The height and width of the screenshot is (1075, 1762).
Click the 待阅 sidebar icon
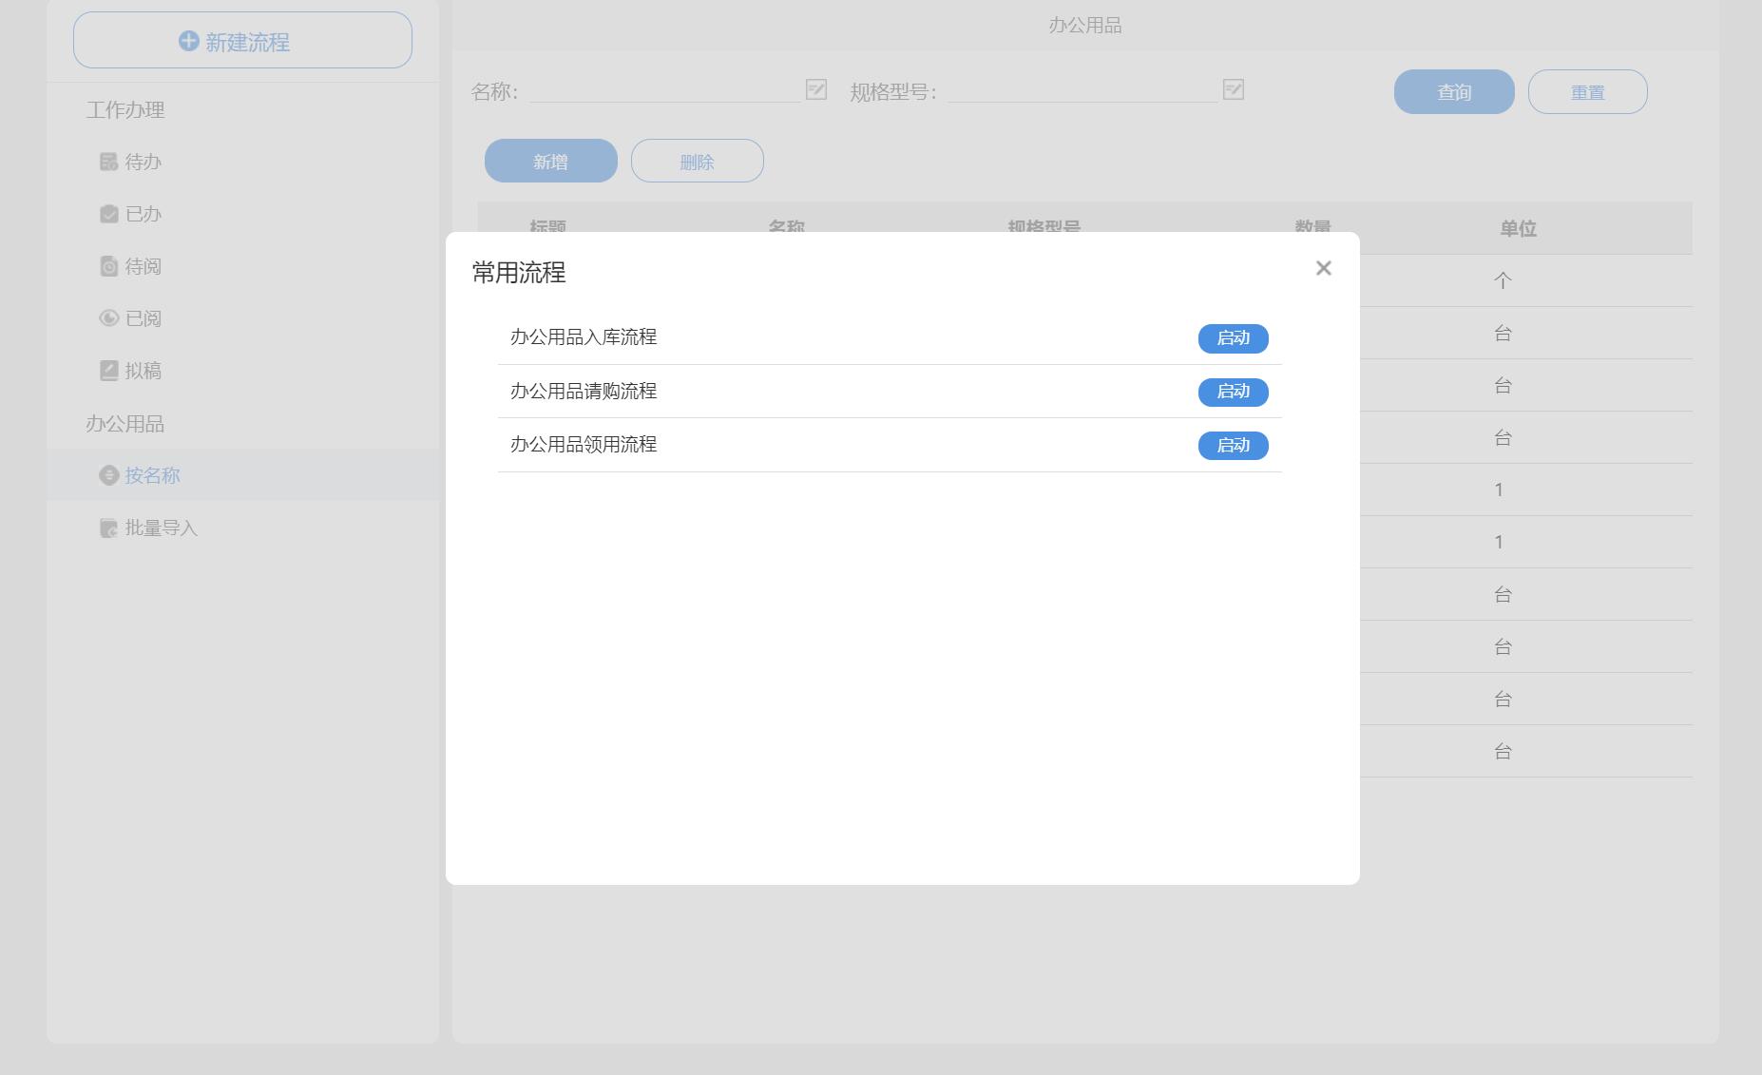(x=108, y=266)
